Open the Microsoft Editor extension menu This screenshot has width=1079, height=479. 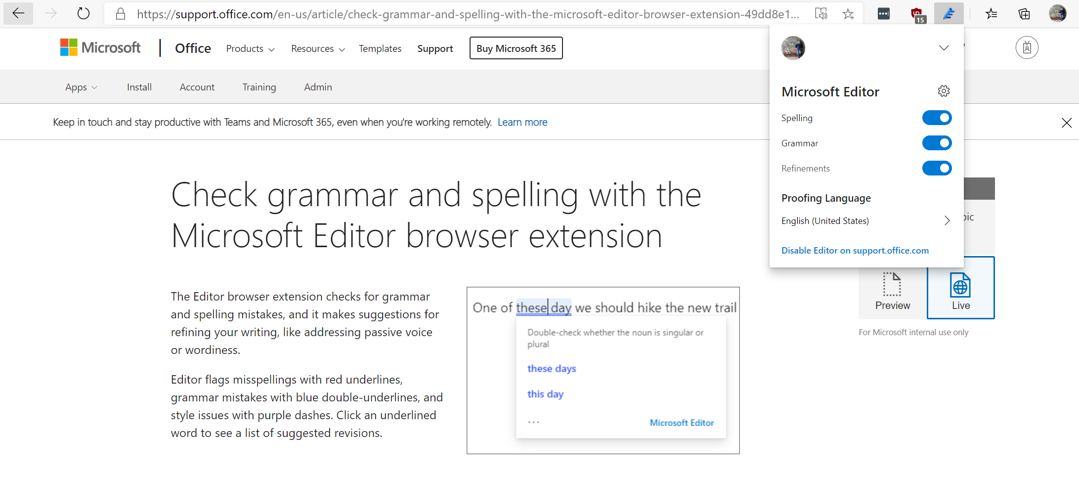tap(949, 13)
